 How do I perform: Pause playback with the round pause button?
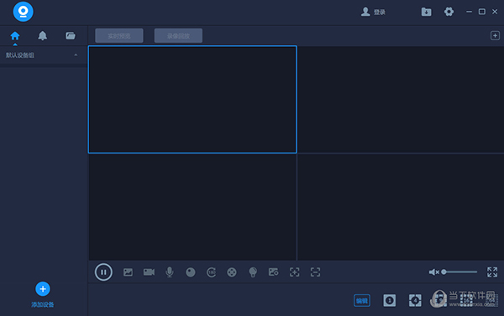(x=103, y=272)
